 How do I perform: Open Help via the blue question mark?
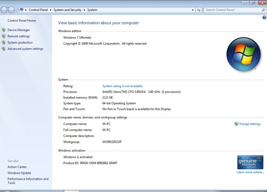point(264,18)
